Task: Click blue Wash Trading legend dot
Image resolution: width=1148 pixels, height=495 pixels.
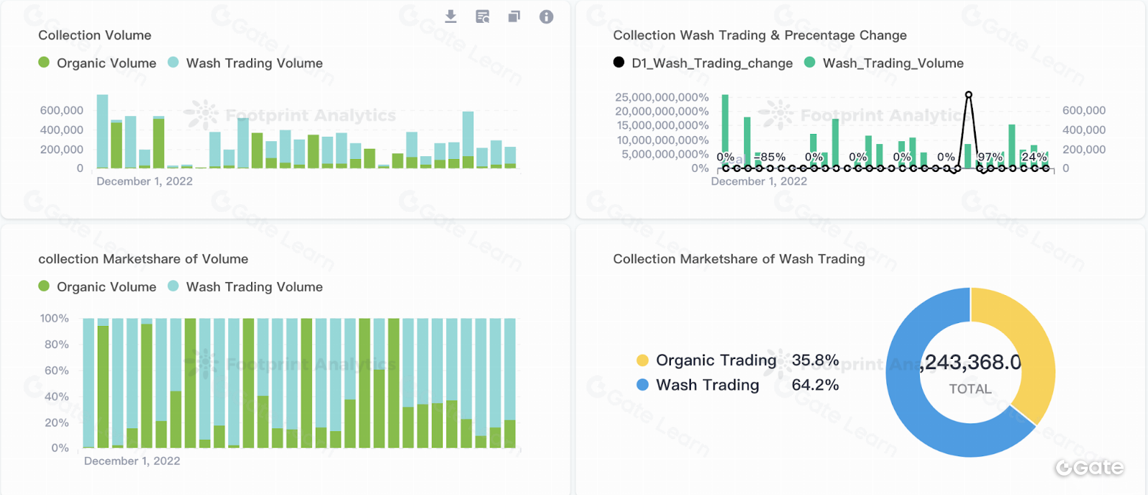Action: coord(642,385)
